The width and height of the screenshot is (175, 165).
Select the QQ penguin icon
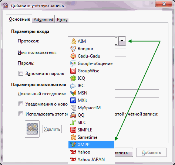click(x=73, y=115)
